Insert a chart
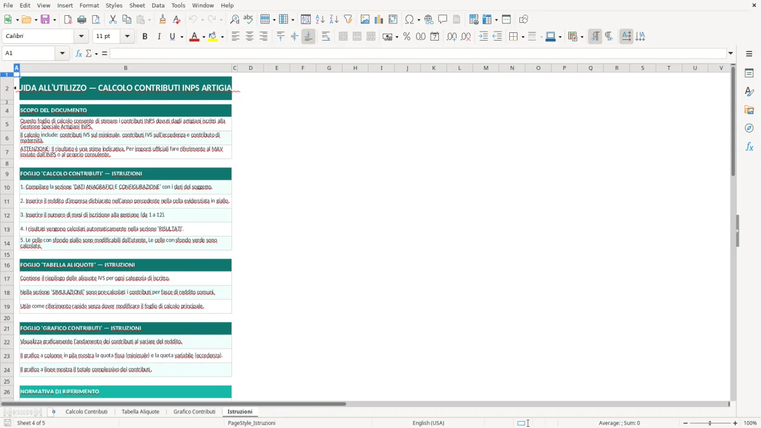The width and height of the screenshot is (761, 428). point(379,20)
